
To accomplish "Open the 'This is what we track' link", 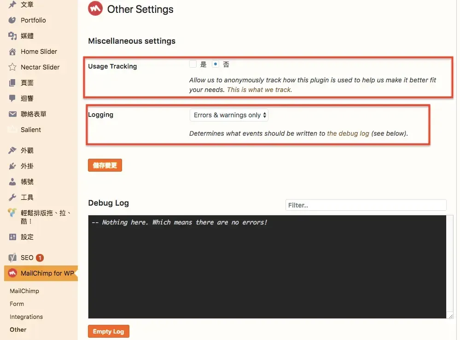I will click(259, 90).
